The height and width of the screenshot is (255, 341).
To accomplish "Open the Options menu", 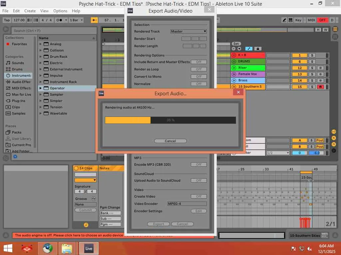I will click(x=60, y=11).
